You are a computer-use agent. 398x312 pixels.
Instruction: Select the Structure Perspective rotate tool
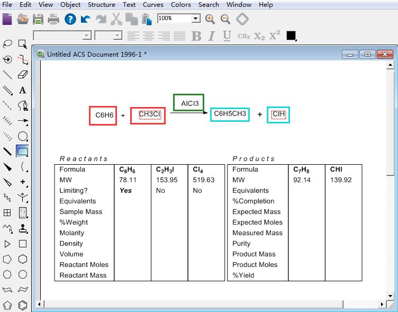pyautogui.click(x=7, y=59)
